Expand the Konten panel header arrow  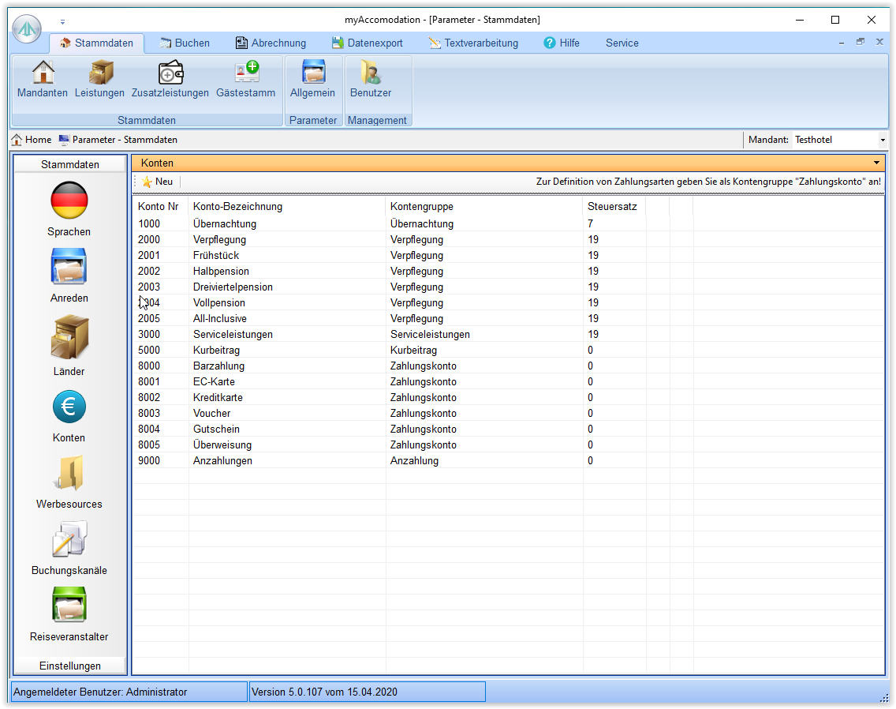click(x=876, y=163)
